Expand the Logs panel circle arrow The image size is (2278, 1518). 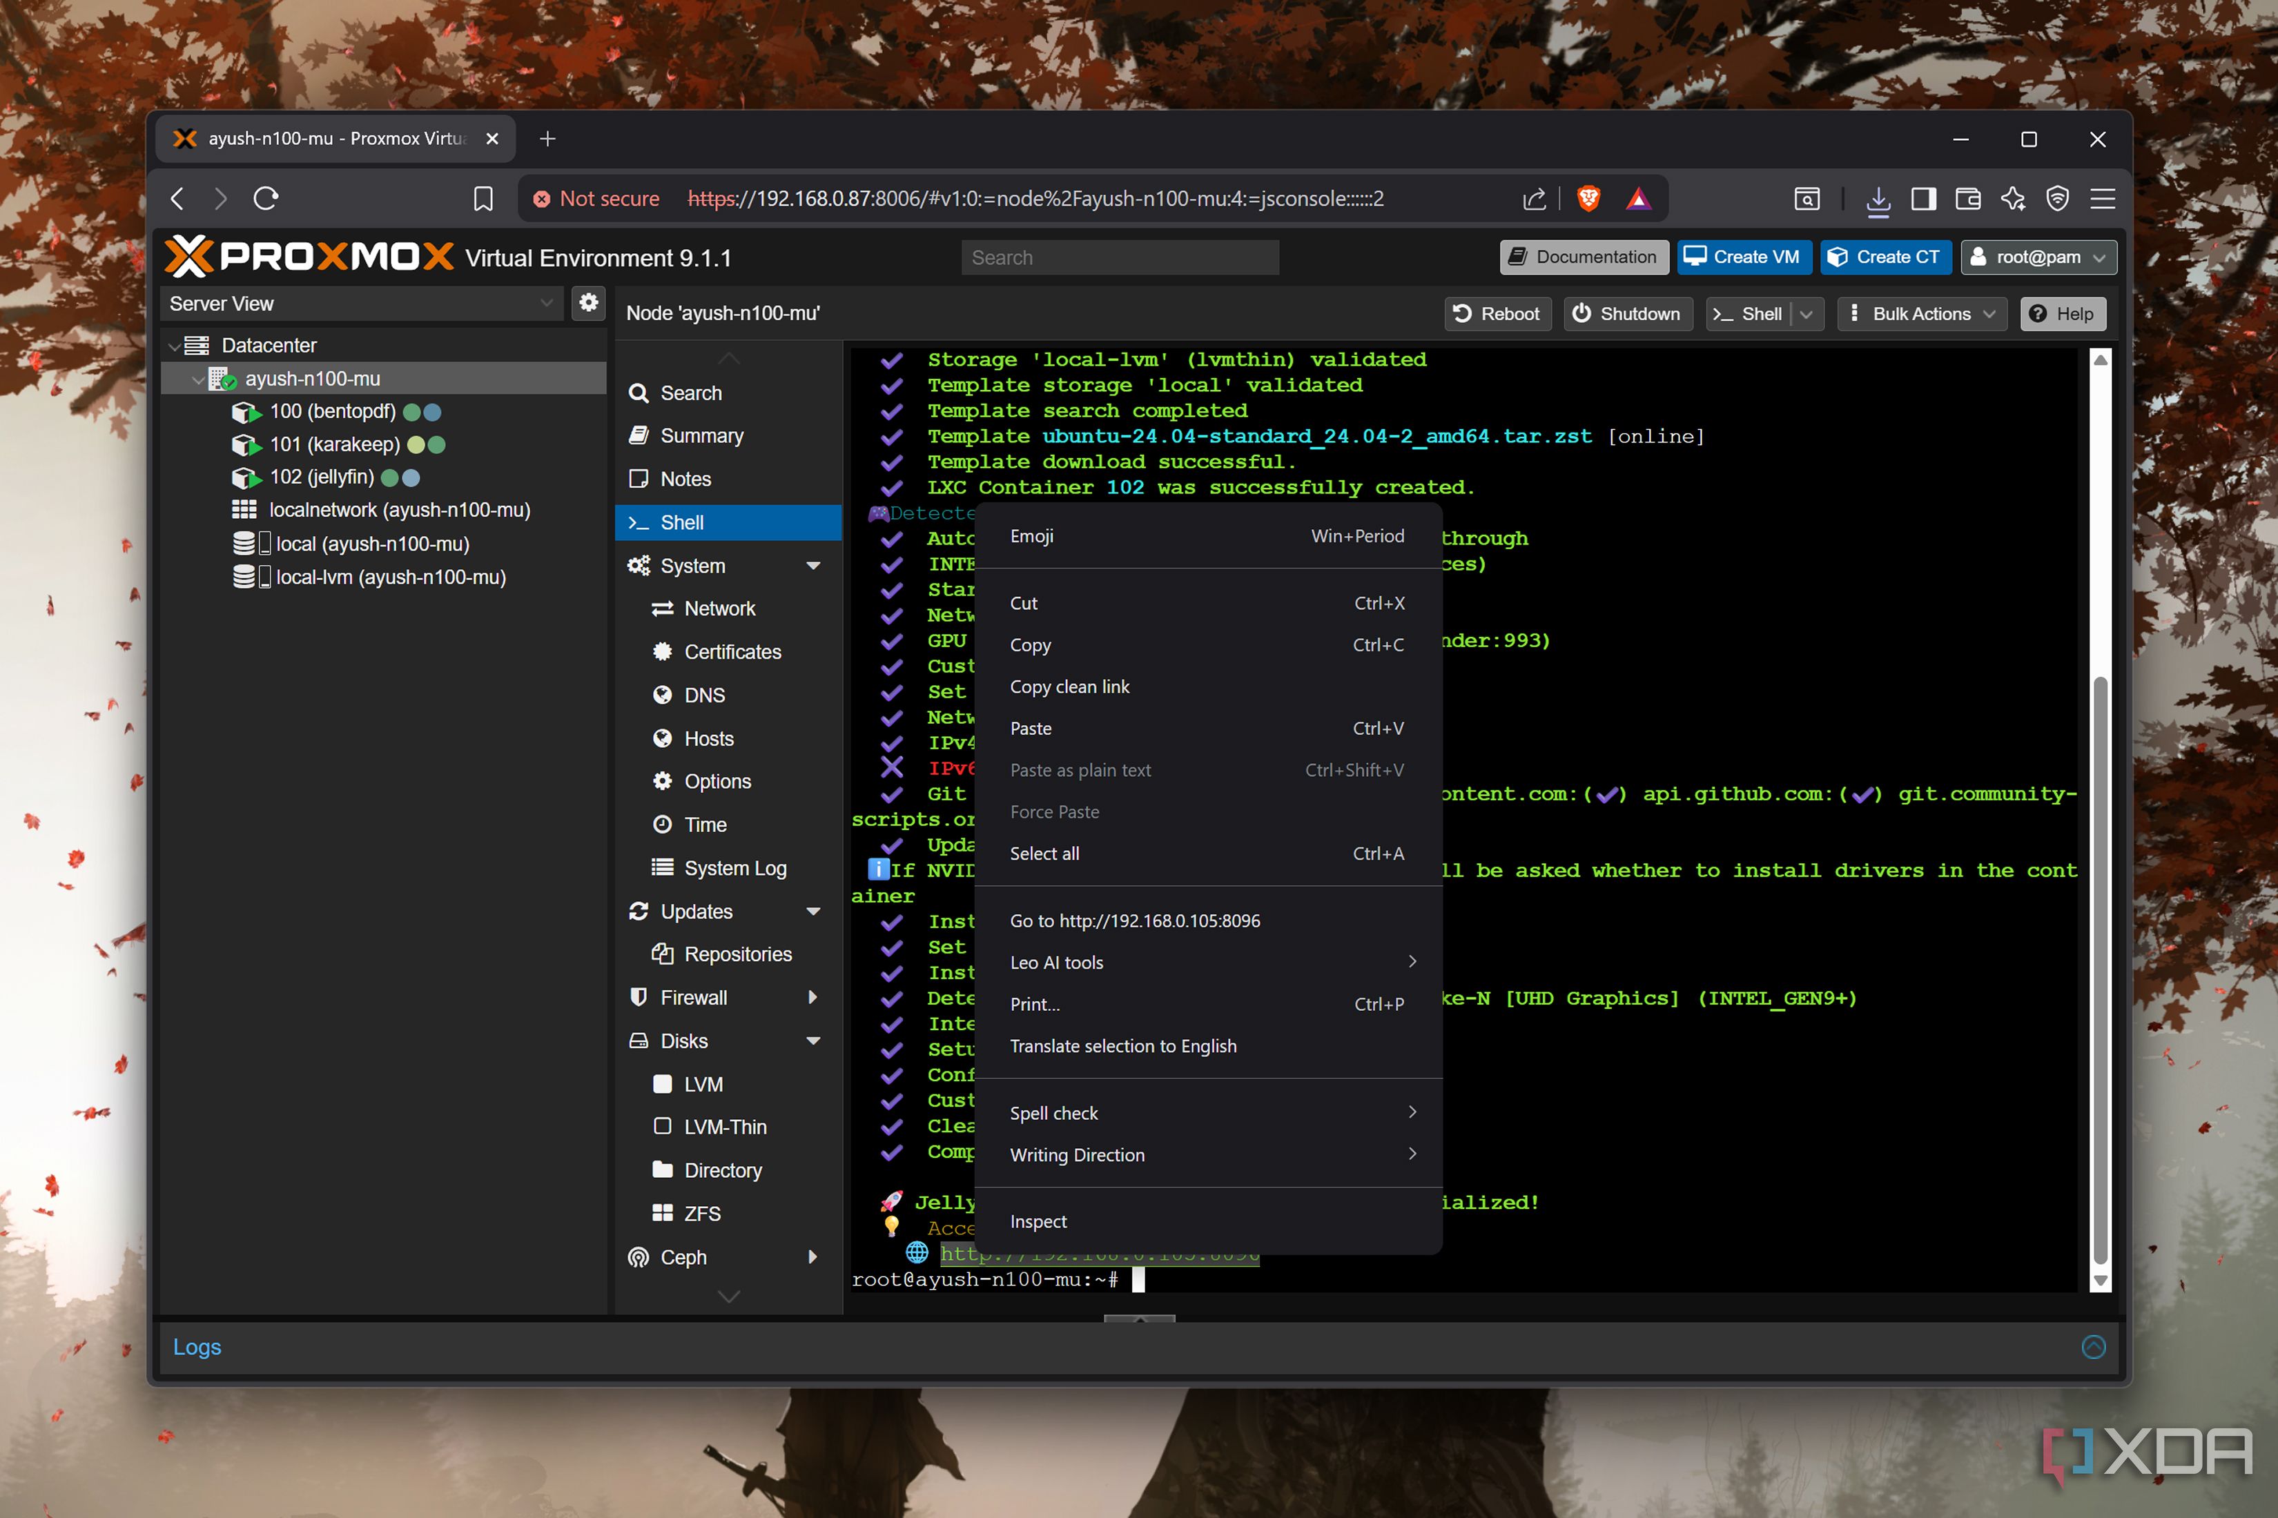pyautogui.click(x=2093, y=1347)
